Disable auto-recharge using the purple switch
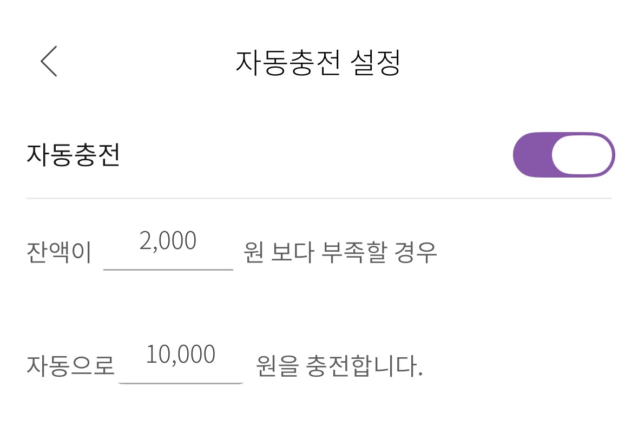 (x=563, y=155)
